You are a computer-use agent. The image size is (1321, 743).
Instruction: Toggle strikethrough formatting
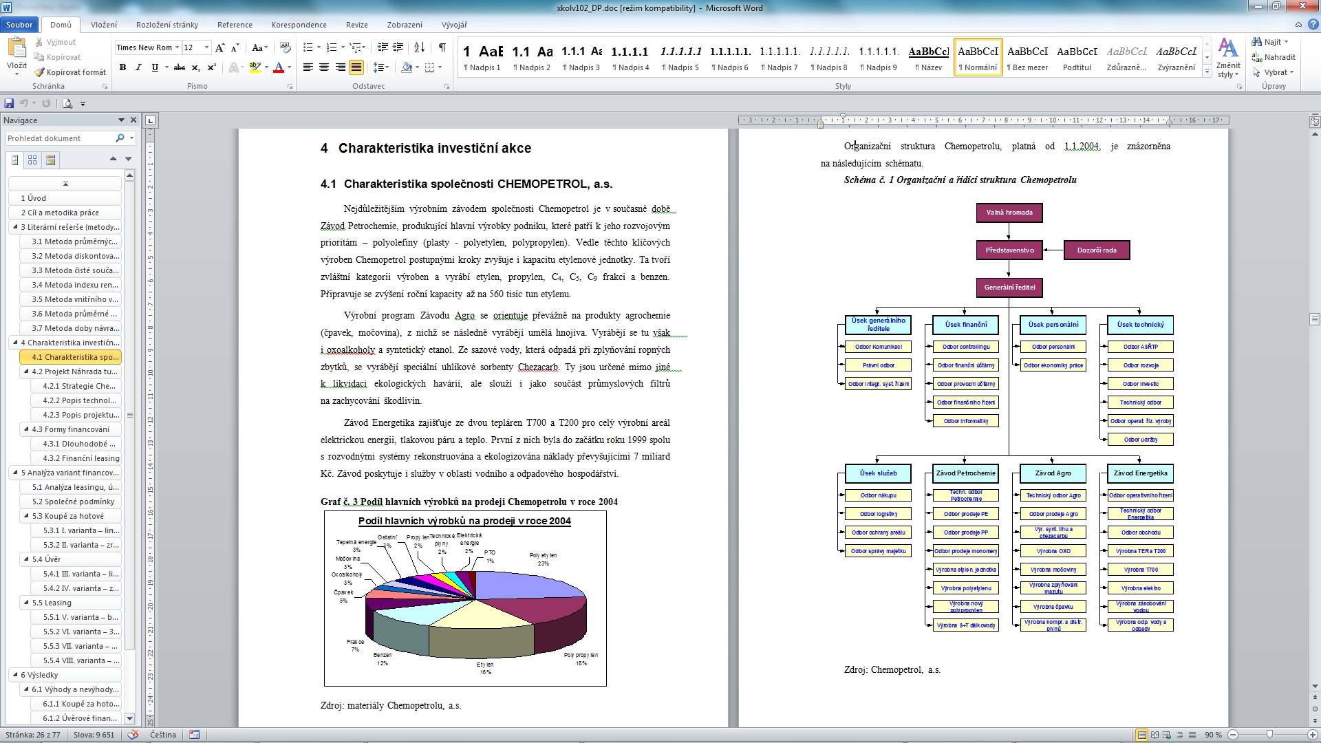click(180, 67)
